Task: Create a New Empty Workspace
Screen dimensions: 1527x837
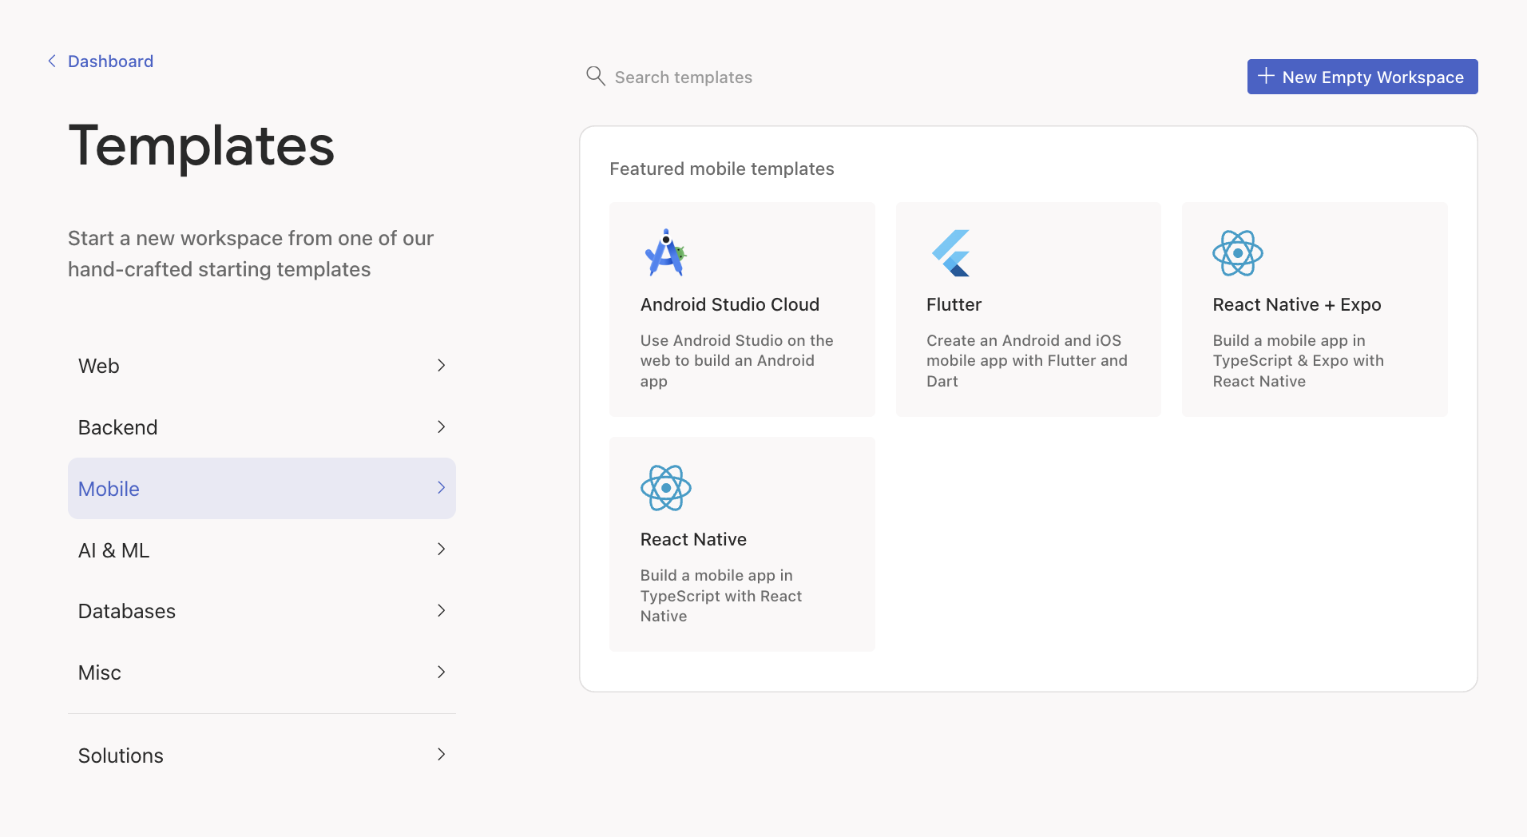Action: click(x=1362, y=77)
